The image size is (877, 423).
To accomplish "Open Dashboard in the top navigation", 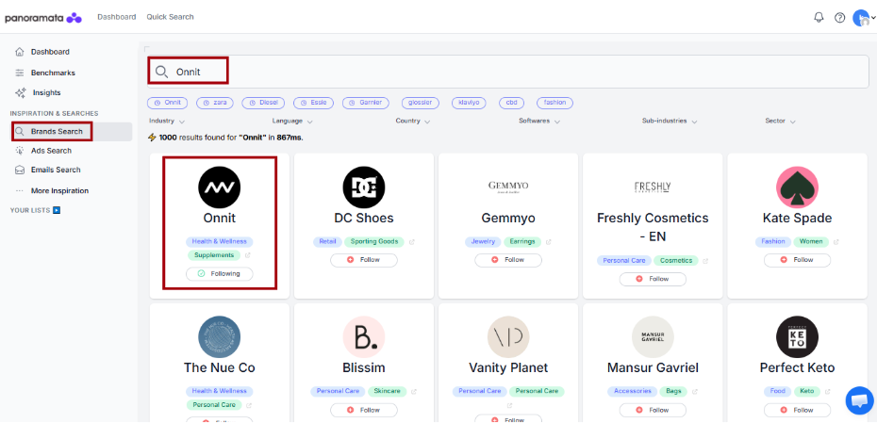I will (x=116, y=17).
